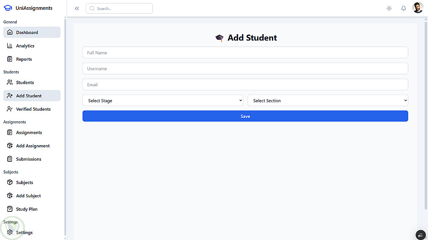Click the Study Plan icon
428x240 pixels.
point(10,209)
